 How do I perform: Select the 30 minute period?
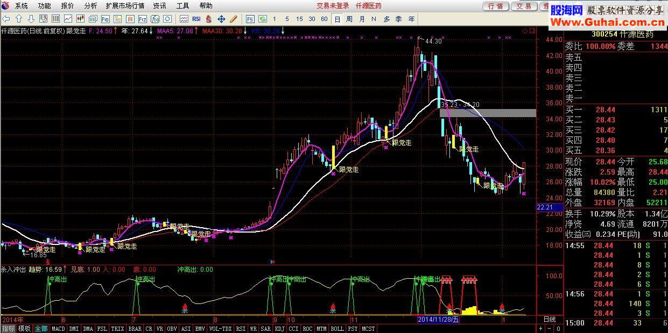tap(312, 19)
